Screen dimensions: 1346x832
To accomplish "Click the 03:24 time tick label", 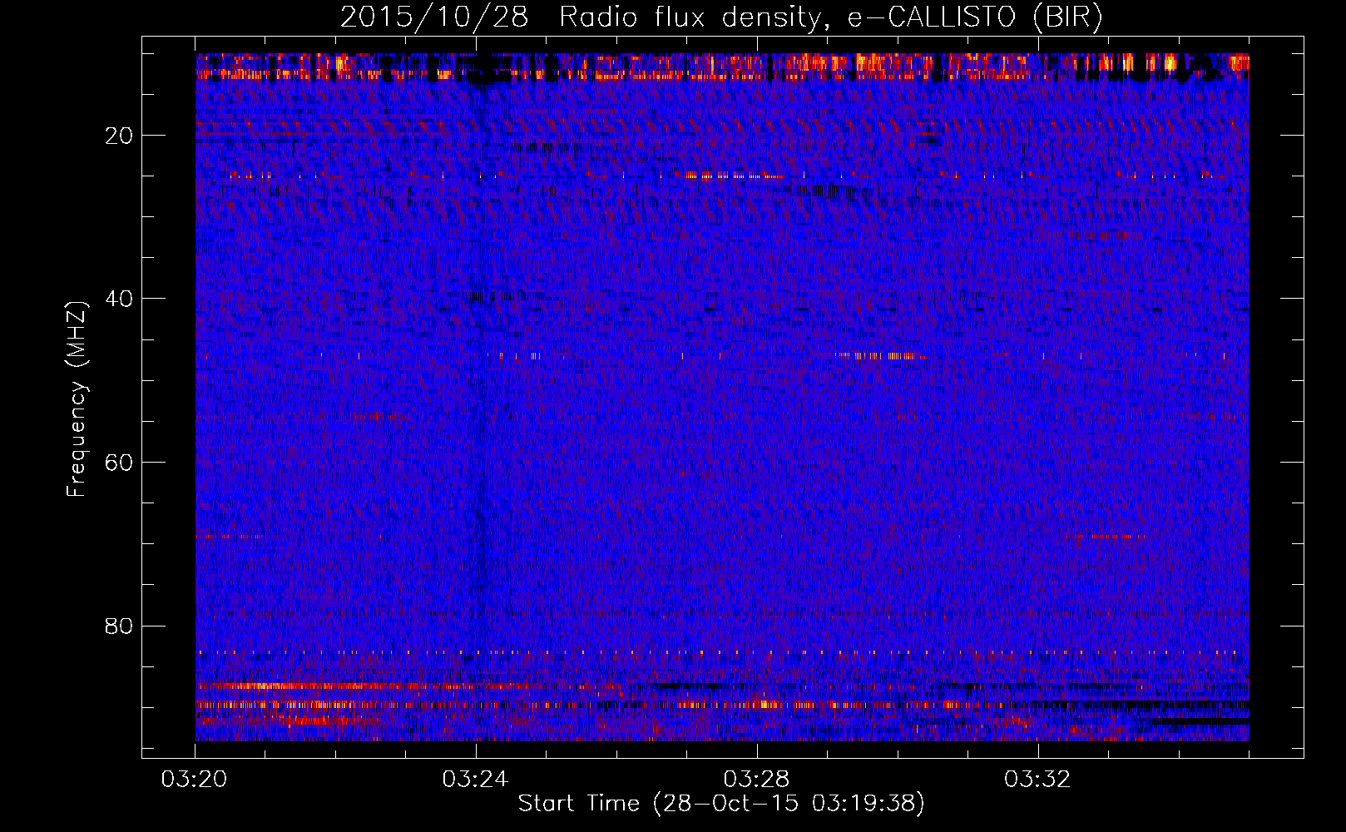I will tap(477, 780).
